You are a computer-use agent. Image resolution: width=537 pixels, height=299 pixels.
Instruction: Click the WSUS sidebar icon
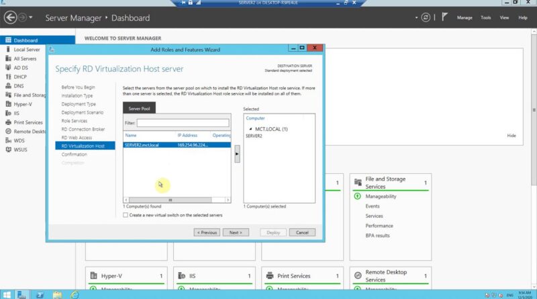pyautogui.click(x=8, y=149)
